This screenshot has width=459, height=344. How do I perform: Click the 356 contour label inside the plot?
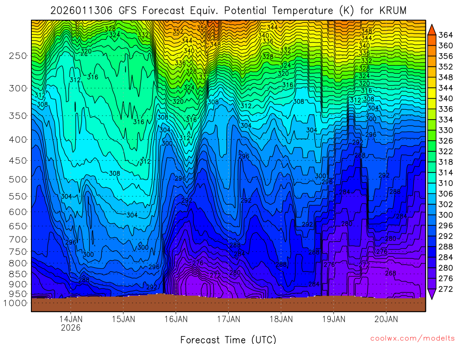coord(202,28)
